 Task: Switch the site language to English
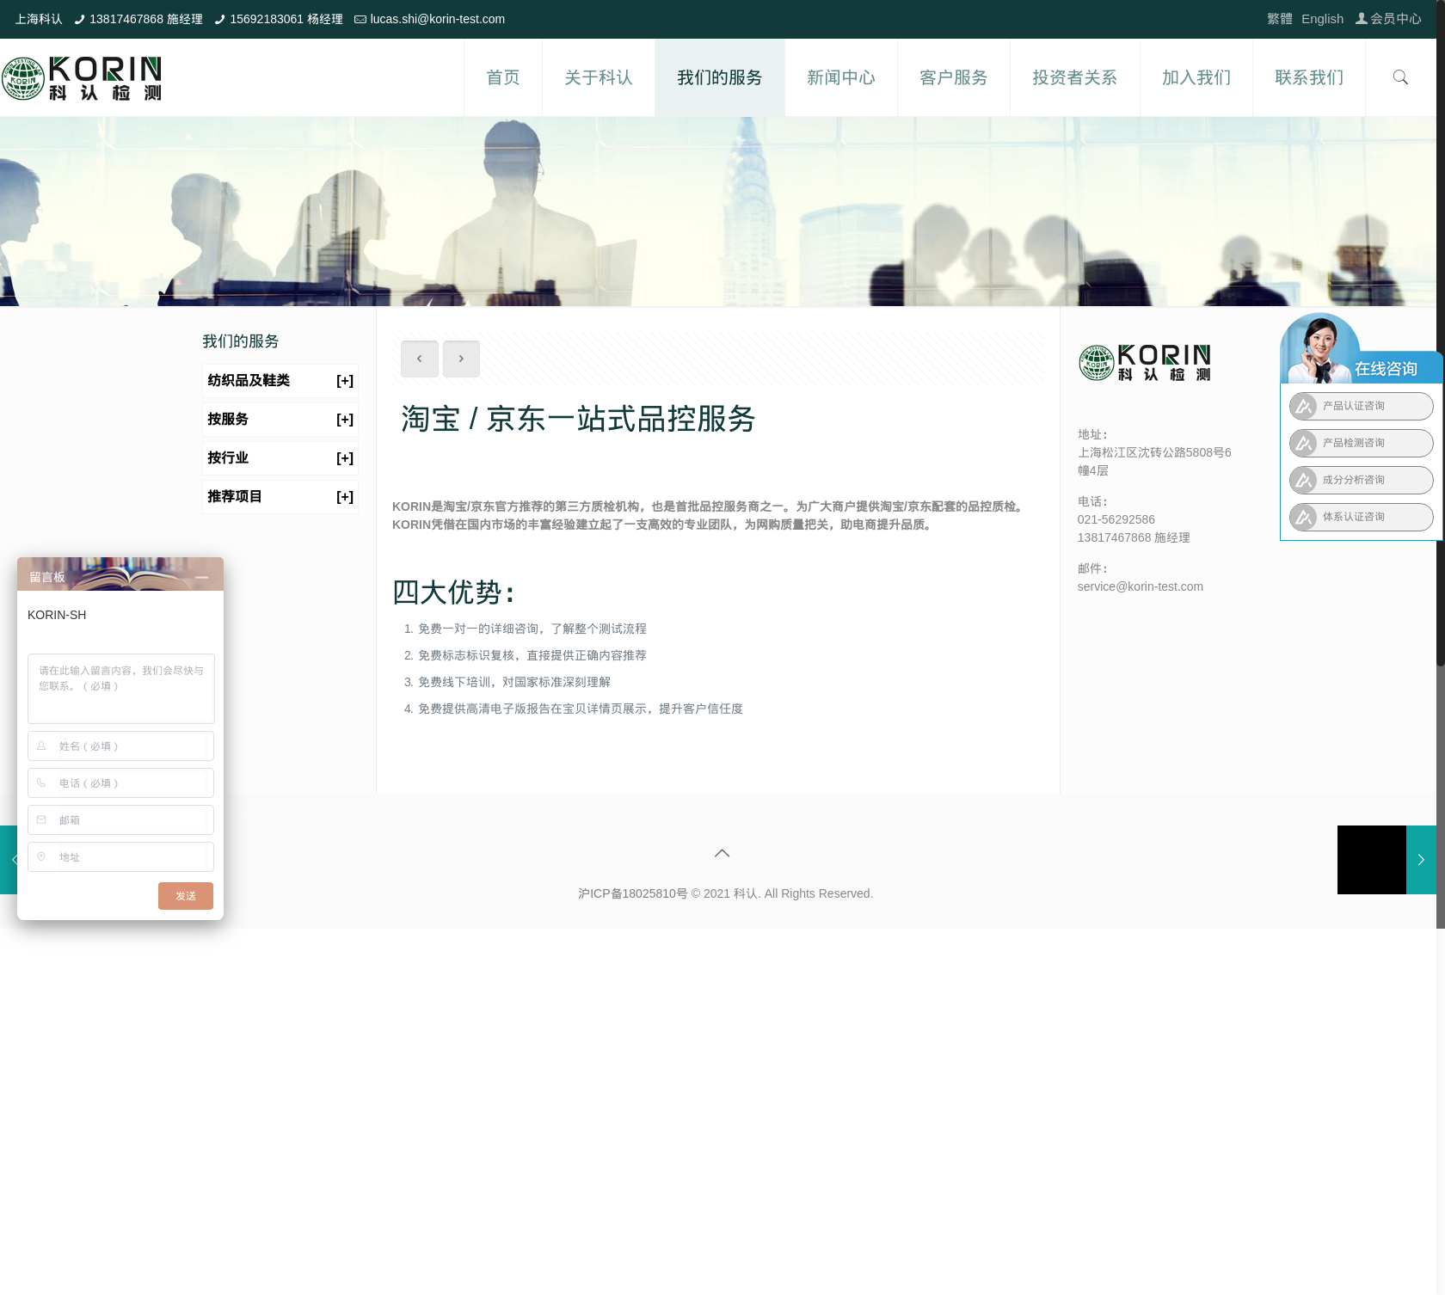[x=1322, y=19]
